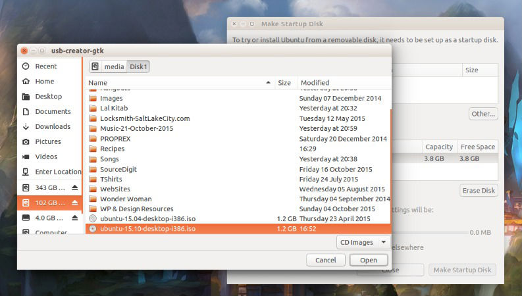Click the PROPREX folder icon
Viewport: 522px width, 296px height.
pyautogui.click(x=93, y=139)
